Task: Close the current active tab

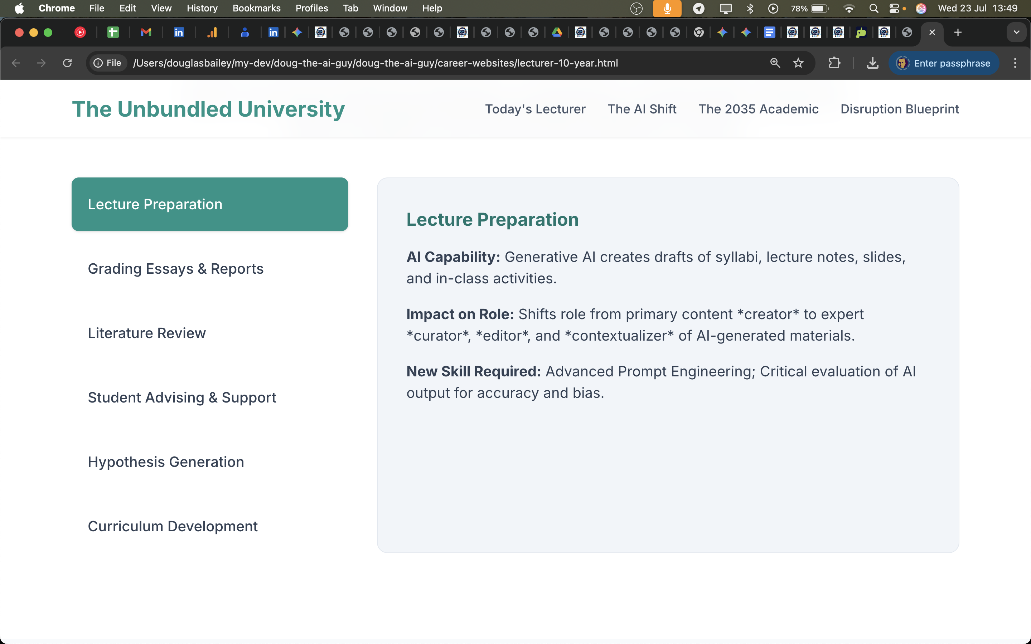Action: (x=932, y=32)
